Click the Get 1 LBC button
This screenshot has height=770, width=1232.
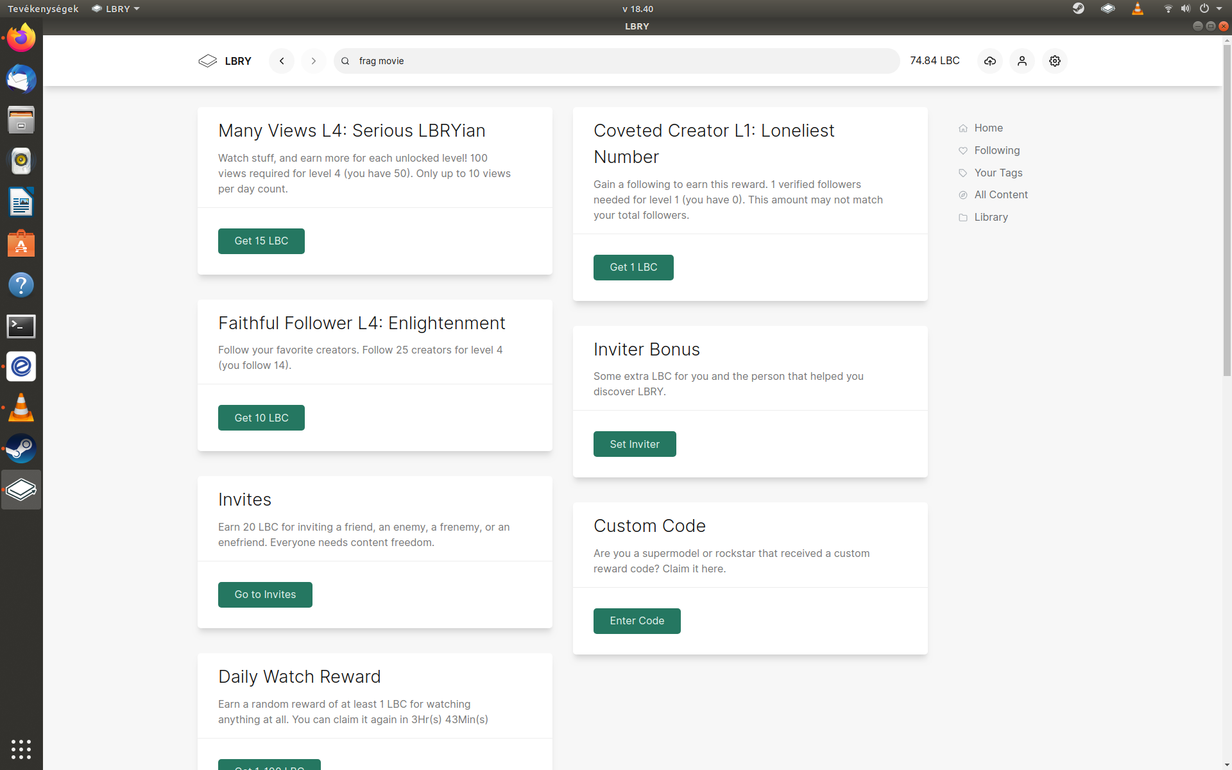[x=633, y=268]
